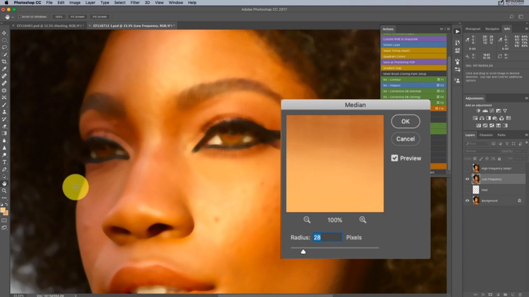Switch to the Channels tab
The image size is (529, 297).
[x=486, y=135]
